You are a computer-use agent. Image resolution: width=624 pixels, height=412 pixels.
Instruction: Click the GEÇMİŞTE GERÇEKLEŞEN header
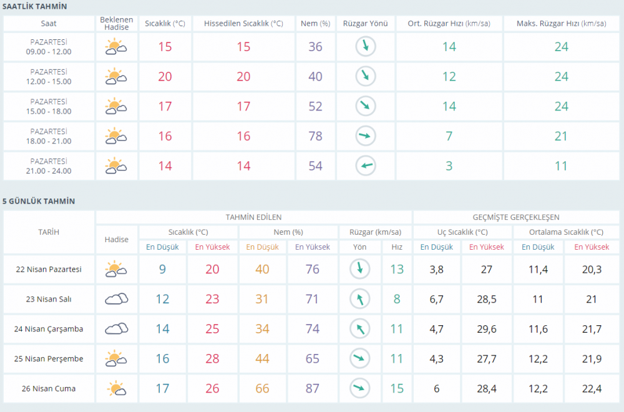coord(516,217)
